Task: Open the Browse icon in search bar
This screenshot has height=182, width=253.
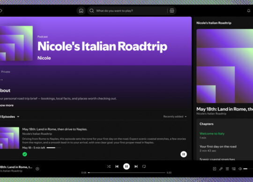Action: click(x=172, y=11)
